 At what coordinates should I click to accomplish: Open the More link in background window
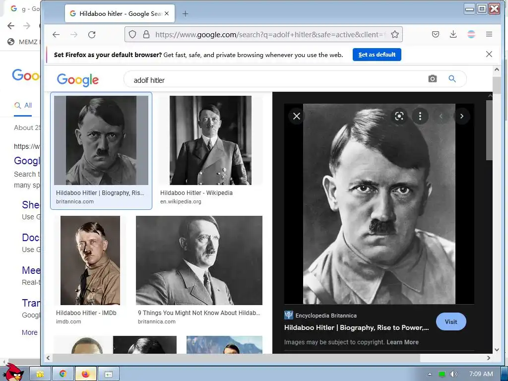[29, 332]
